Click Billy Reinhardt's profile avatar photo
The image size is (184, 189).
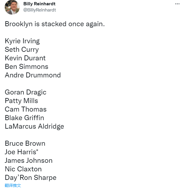pos(12,7)
